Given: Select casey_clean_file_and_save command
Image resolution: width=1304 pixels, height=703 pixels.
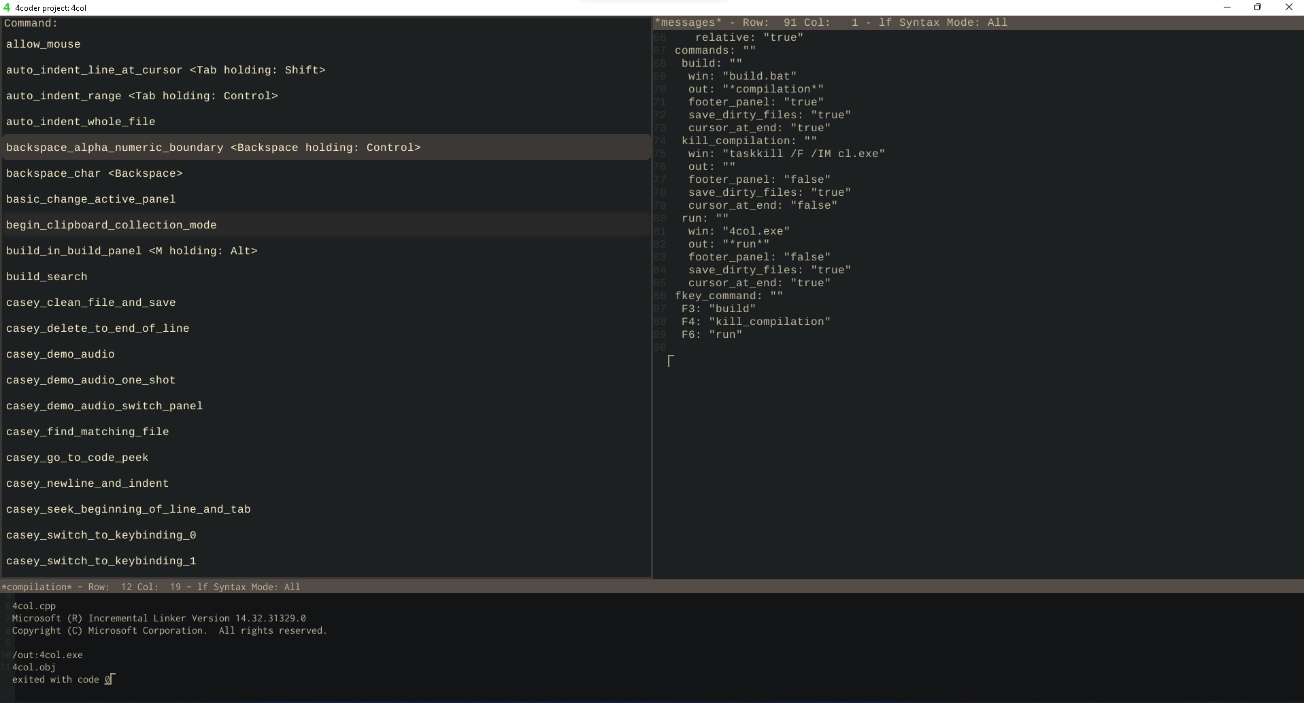Looking at the screenshot, I should tap(326, 303).
